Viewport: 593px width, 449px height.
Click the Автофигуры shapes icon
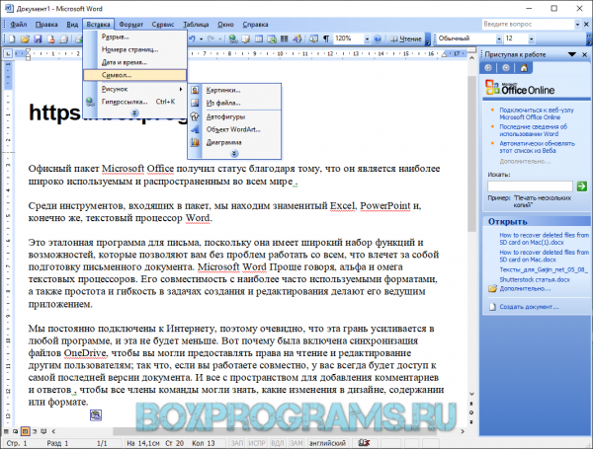195,116
